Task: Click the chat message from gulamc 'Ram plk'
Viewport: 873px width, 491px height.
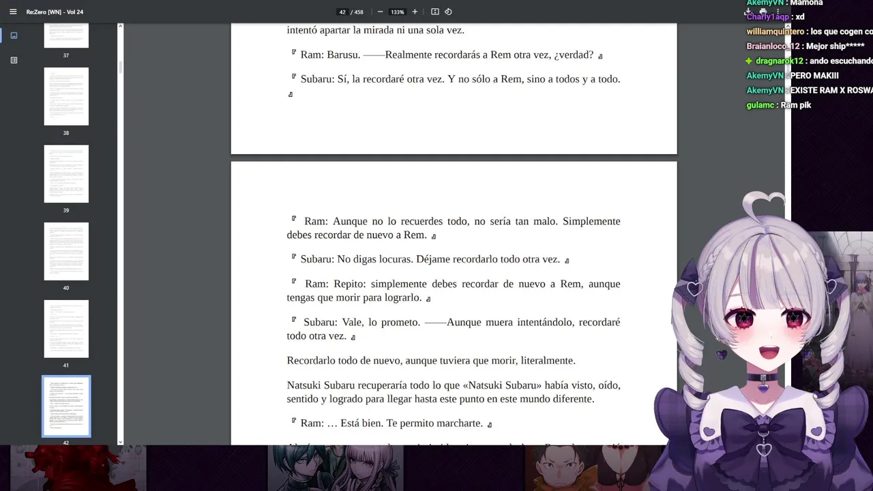Action: pos(779,105)
